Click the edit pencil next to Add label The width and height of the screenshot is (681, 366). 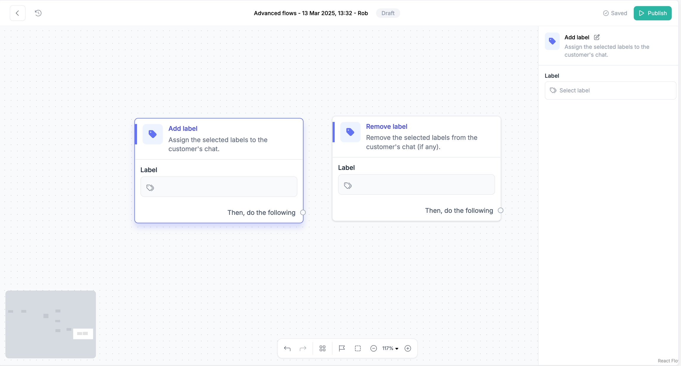point(597,37)
